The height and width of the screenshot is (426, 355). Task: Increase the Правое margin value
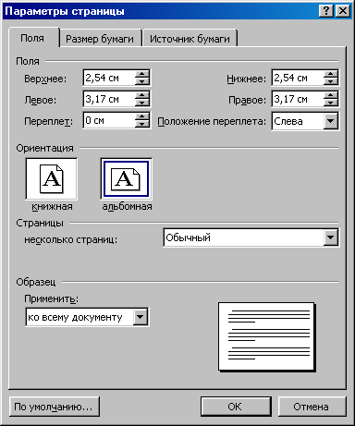tap(331, 95)
